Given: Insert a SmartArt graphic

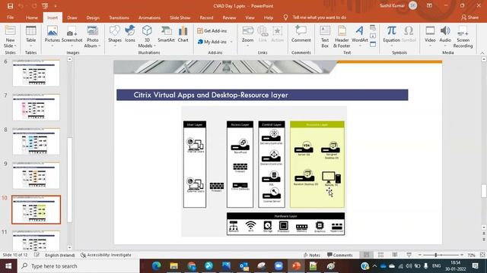Looking at the screenshot, I should [x=166, y=34].
